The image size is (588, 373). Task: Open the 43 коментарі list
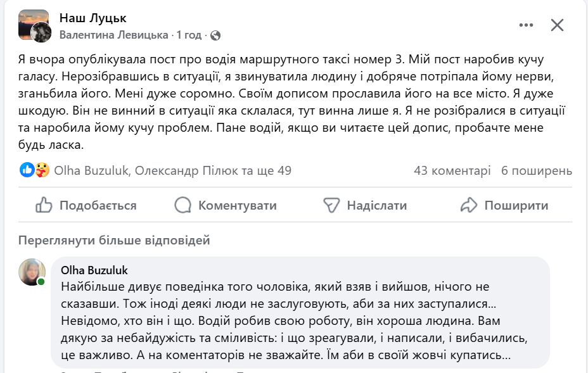(x=452, y=170)
